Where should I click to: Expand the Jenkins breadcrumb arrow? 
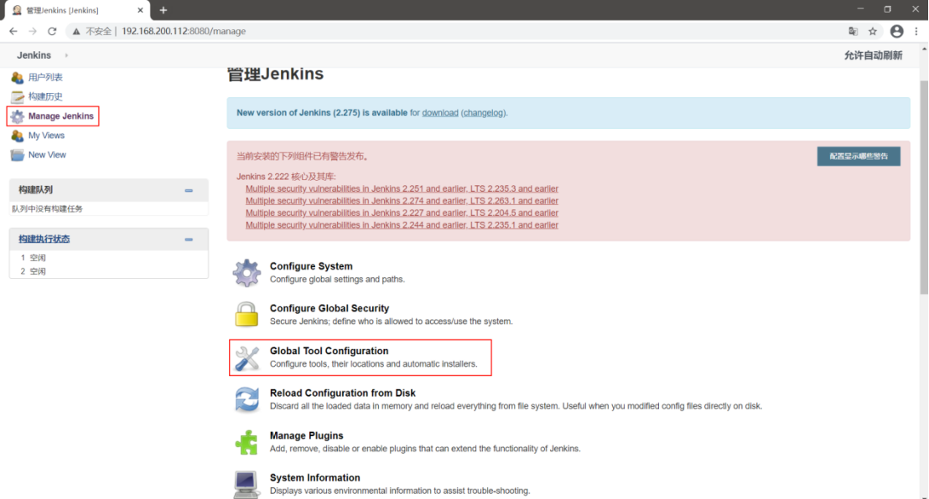point(66,55)
